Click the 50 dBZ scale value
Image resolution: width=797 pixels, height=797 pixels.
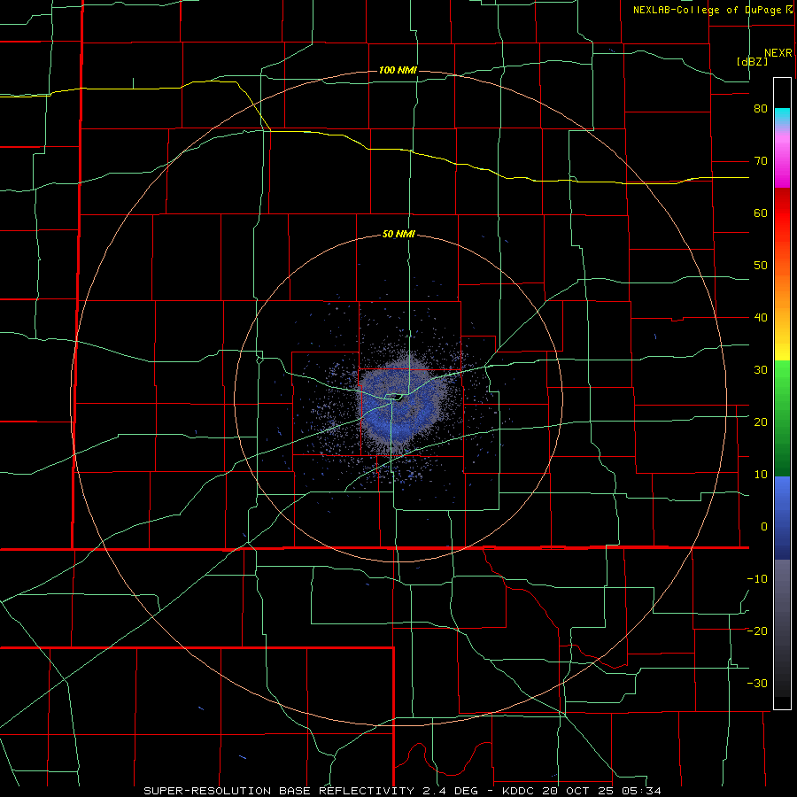[761, 266]
